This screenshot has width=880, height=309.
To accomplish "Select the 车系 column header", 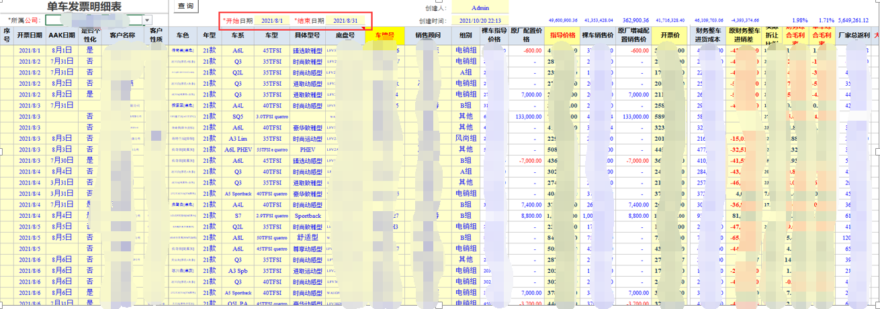I will [238, 36].
